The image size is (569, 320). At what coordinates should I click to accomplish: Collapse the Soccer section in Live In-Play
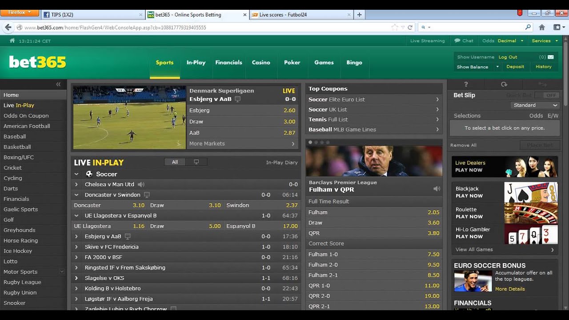click(x=76, y=174)
